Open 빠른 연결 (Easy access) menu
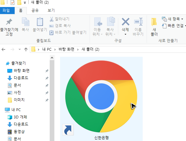 174,26
